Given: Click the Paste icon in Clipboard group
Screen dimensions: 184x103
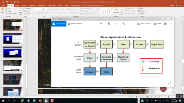Looking at the screenshot, I should 3,11.
